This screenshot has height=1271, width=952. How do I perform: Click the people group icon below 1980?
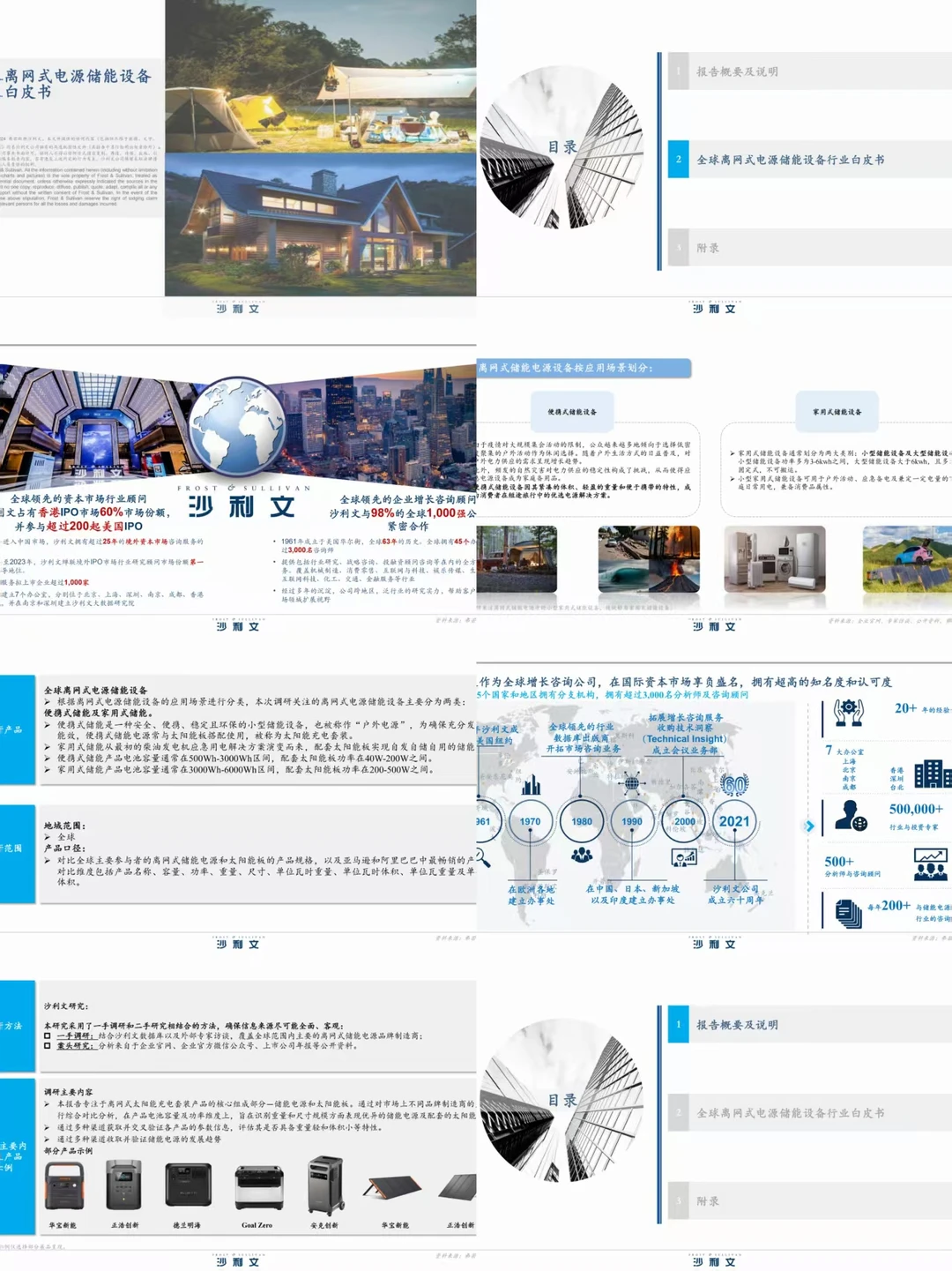click(x=582, y=855)
